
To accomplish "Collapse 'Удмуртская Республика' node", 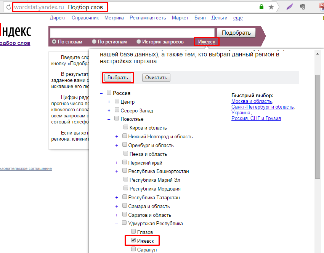I will (117, 224).
